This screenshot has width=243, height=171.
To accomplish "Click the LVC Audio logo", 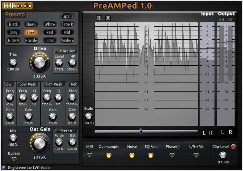I will (x=17, y=6).
